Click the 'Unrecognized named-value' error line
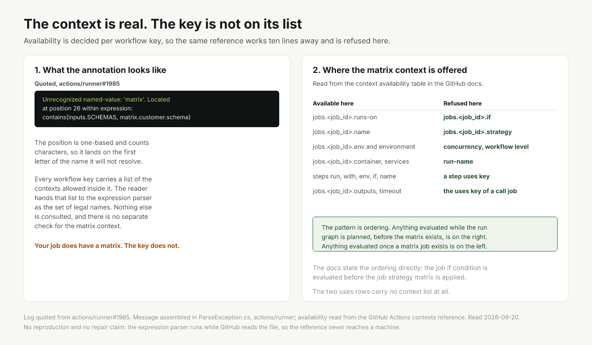This screenshot has height=345, width=592. (x=106, y=100)
